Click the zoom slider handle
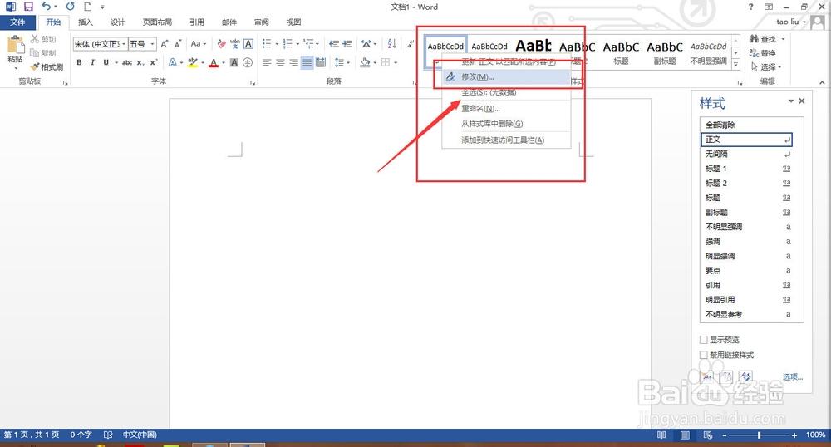Viewport: 831px width, 447px height. click(x=759, y=435)
